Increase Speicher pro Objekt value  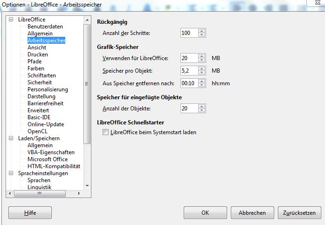coord(202,69)
